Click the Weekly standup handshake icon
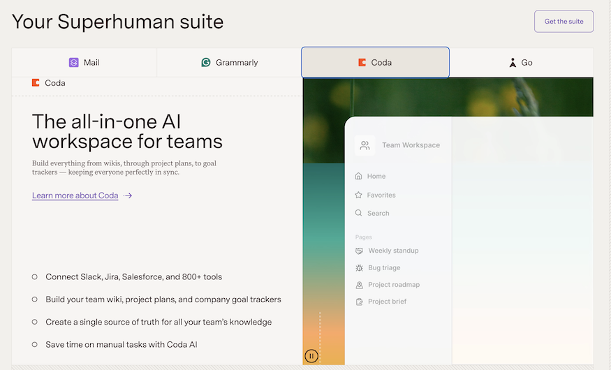 (360, 251)
